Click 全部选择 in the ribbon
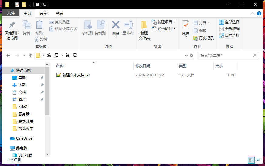Screen dimensions: 265x166 click(229, 22)
